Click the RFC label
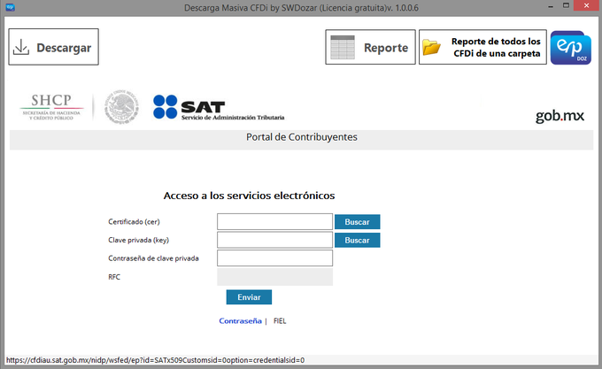 point(114,277)
